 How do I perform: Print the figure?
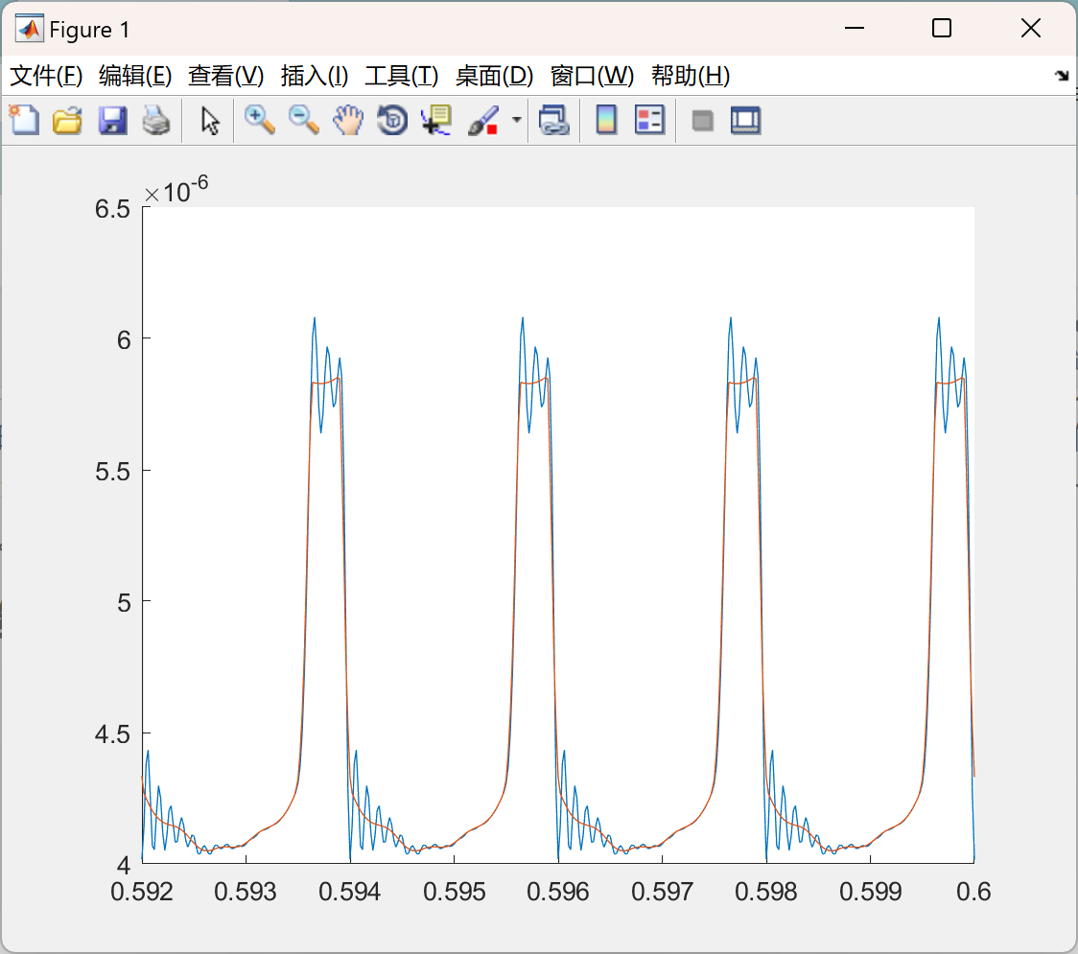(x=156, y=120)
